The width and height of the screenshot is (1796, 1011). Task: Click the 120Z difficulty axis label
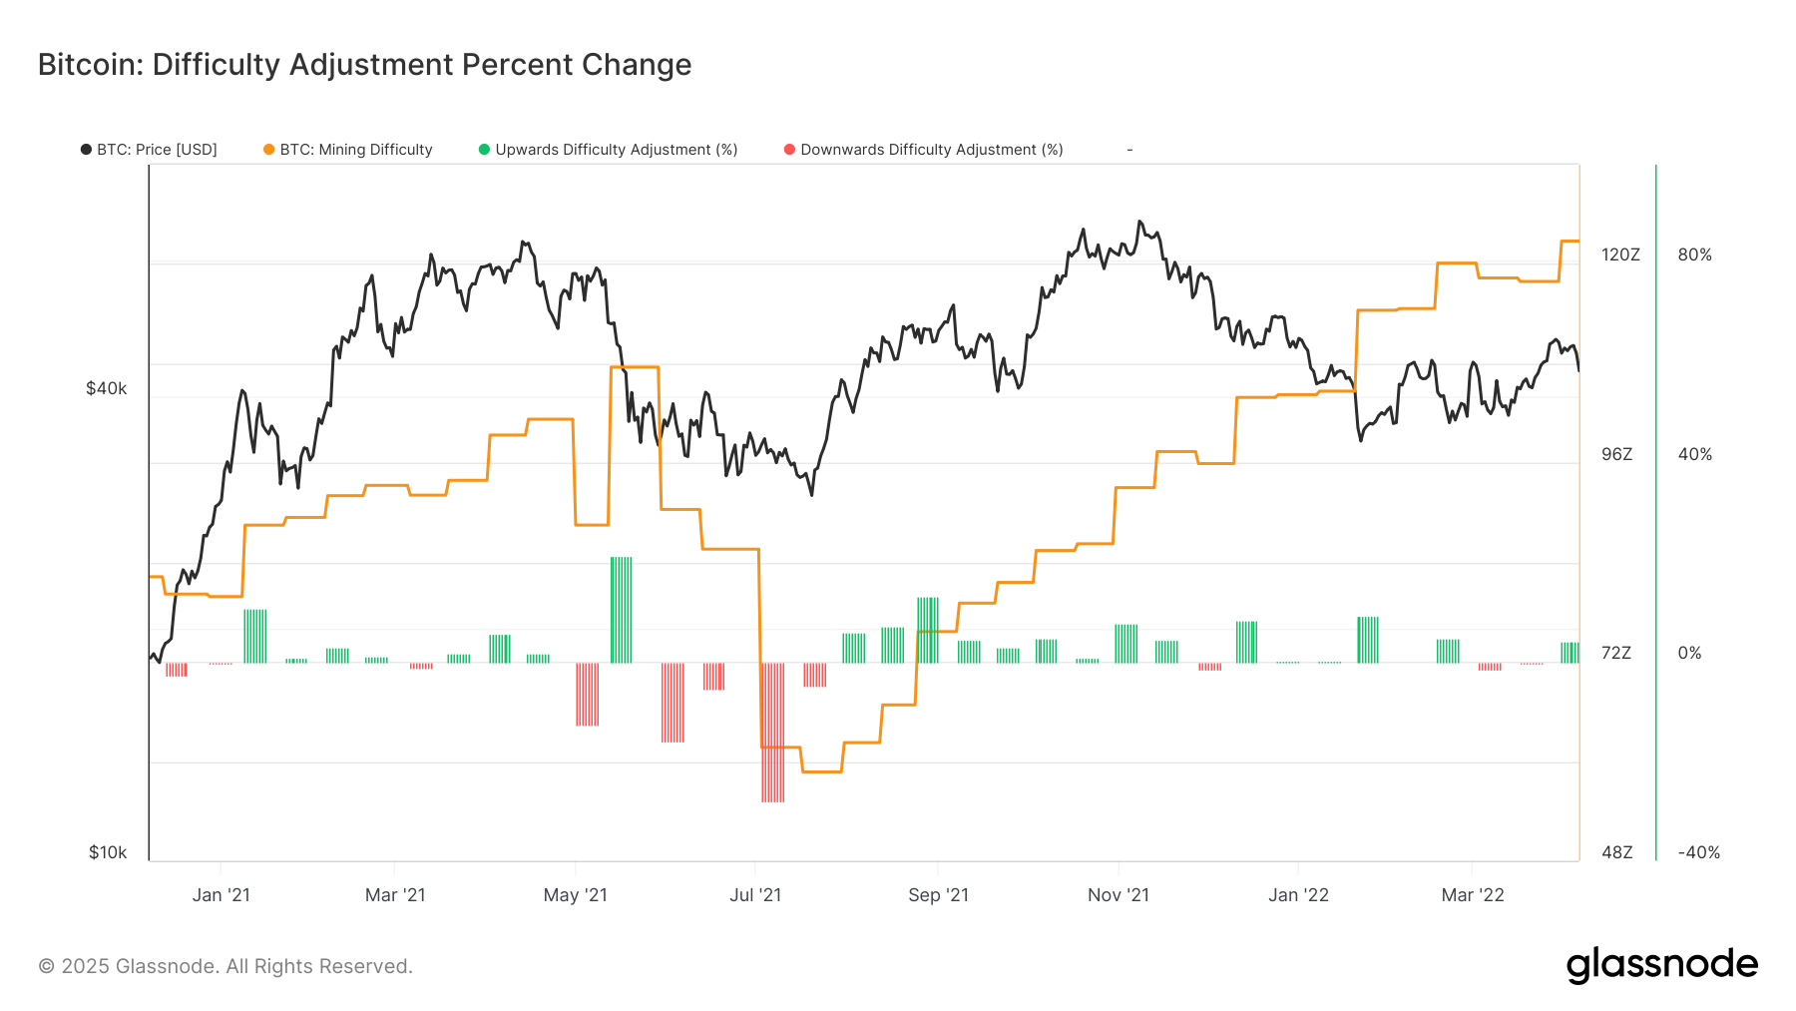click(1620, 254)
